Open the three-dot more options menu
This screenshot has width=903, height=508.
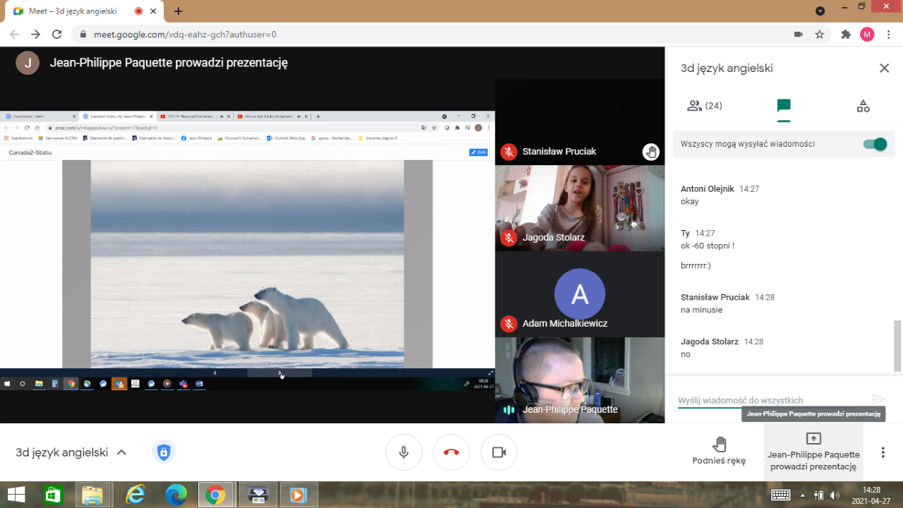click(x=883, y=452)
